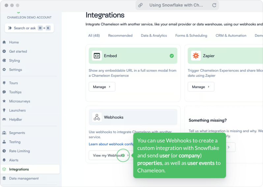Click the Segments people icon
This screenshot has width=263, height=187.
pyautogui.click(x=4, y=133)
